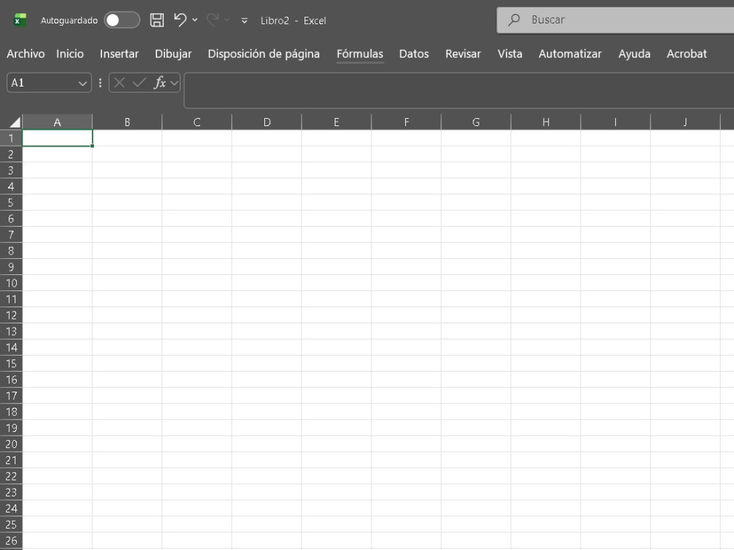The width and height of the screenshot is (734, 550).
Task: Select column B header
Action: tap(127, 122)
